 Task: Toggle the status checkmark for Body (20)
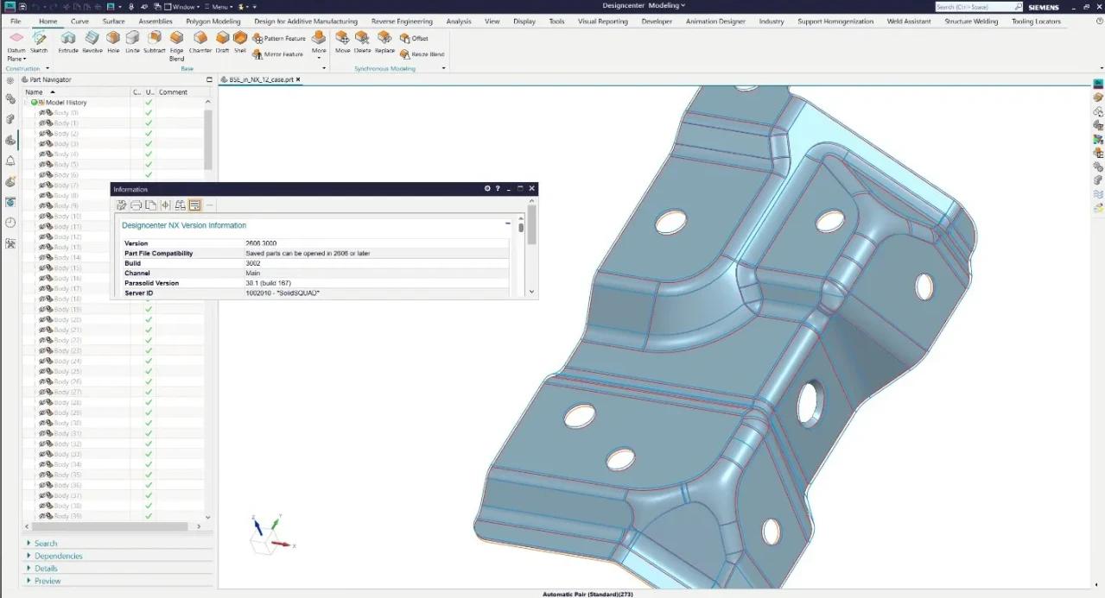(x=149, y=319)
